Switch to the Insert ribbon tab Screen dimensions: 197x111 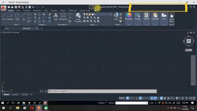click(18, 10)
